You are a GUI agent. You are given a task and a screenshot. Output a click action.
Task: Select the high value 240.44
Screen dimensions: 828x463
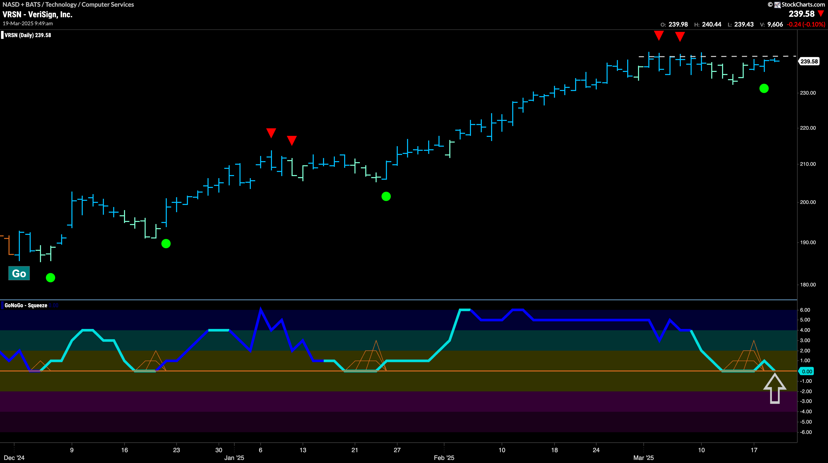[x=712, y=24]
